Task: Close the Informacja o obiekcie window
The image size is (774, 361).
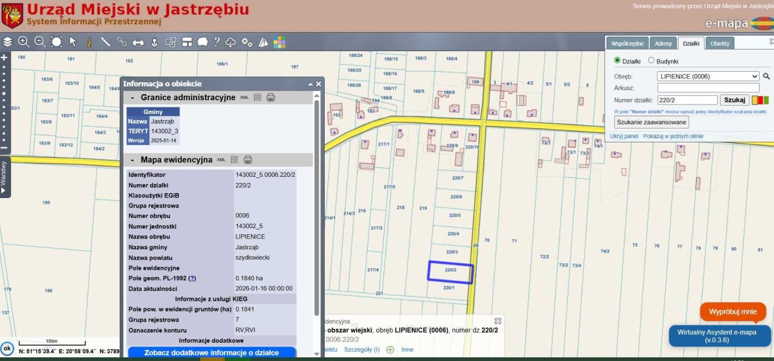Action: (x=319, y=84)
